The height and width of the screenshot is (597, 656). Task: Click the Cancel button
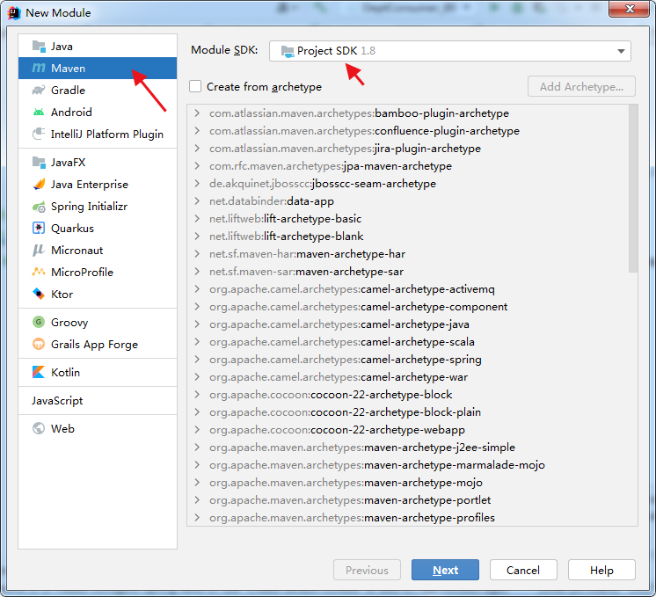coord(523,570)
